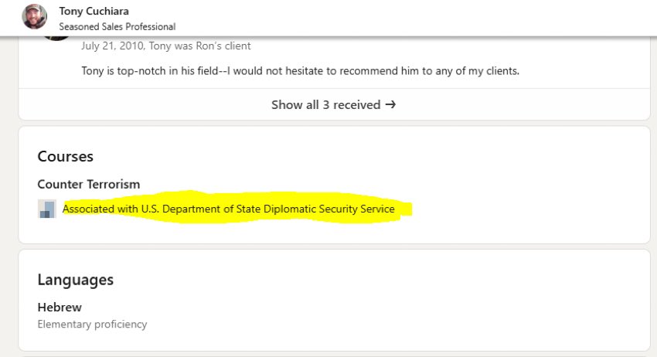The width and height of the screenshot is (657, 357).
Task: Click the Elementary proficiency label
Action: point(92,325)
